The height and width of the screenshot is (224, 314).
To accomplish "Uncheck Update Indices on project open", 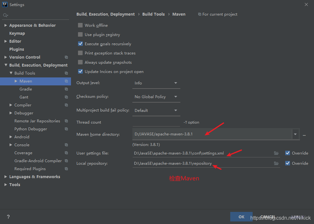I will click(x=80, y=71).
